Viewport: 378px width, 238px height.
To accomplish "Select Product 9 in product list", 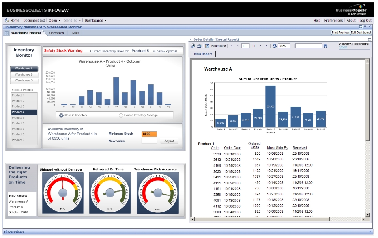I will click(x=24, y=140).
